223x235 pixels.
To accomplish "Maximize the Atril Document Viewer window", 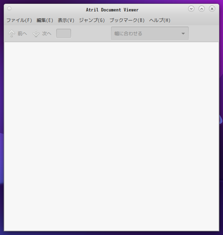I will [x=201, y=9].
